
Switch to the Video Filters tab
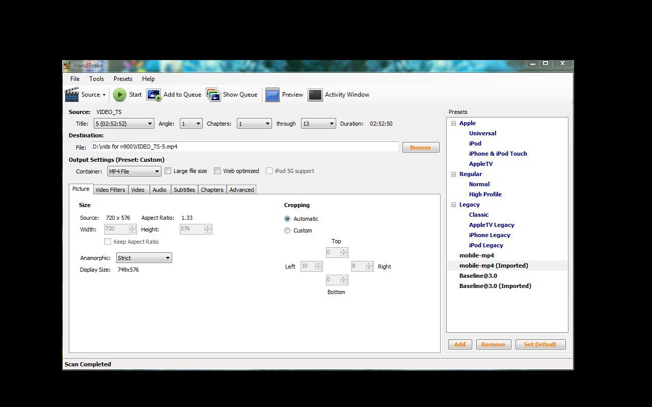(110, 190)
